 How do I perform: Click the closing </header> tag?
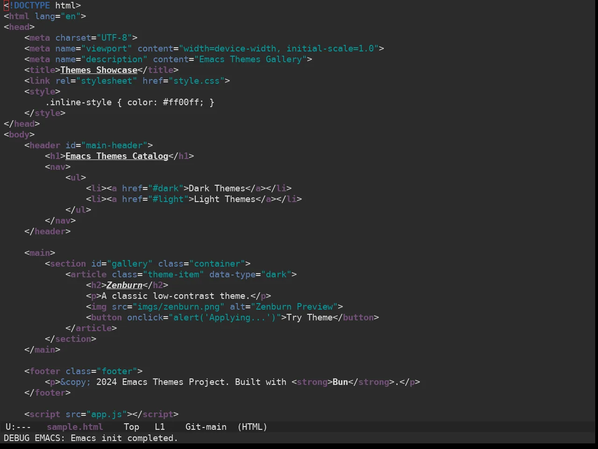[x=48, y=232]
